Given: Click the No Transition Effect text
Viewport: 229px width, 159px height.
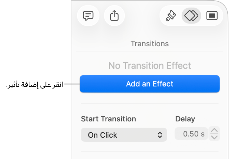Looking at the screenshot, I should [x=150, y=66].
